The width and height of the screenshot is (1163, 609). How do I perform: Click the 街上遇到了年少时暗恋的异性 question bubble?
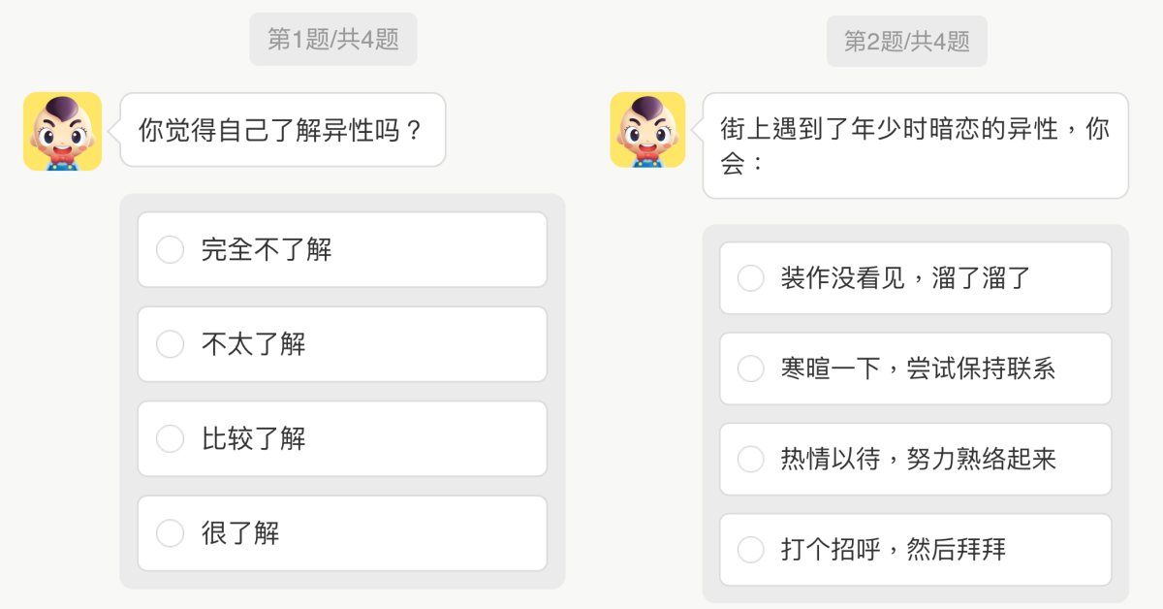pyautogui.click(x=915, y=145)
